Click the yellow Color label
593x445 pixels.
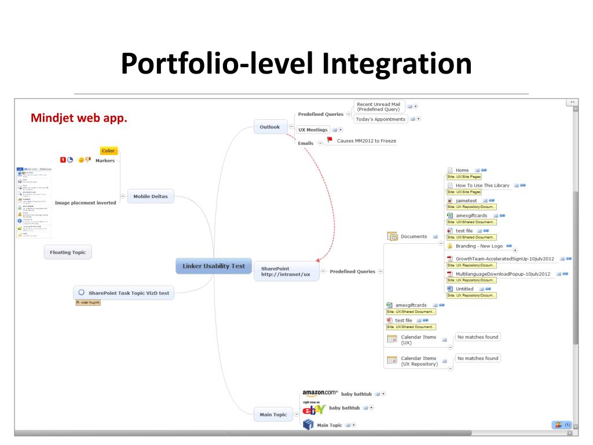click(108, 151)
